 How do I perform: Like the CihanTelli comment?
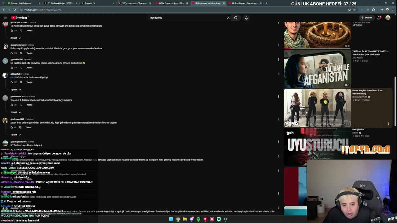12,82
